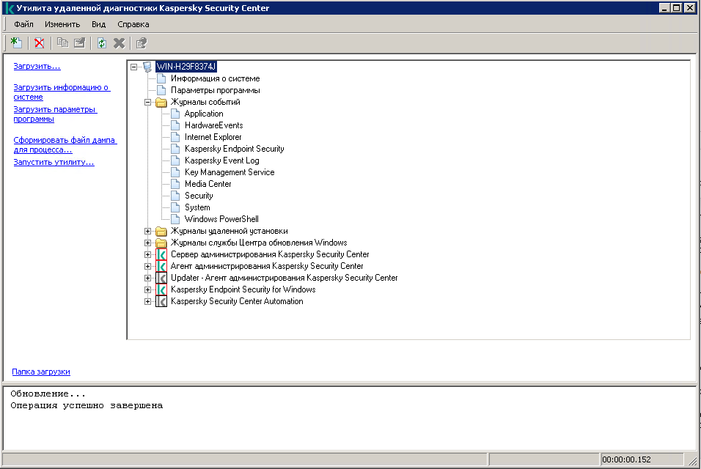Open the Справка menu
The image size is (701, 469).
pos(133,24)
